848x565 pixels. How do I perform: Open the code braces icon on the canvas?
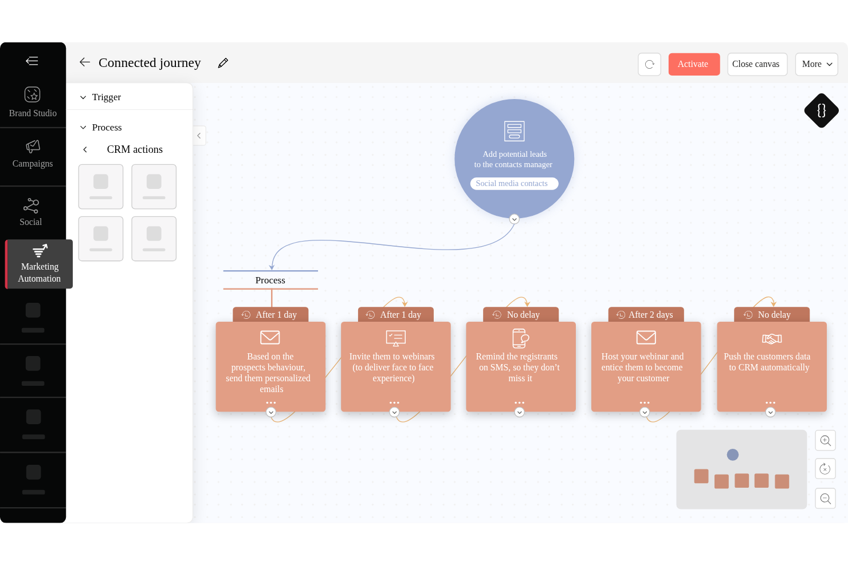[821, 110]
